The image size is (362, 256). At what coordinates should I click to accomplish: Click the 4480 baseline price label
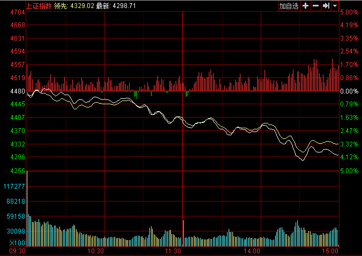18,91
